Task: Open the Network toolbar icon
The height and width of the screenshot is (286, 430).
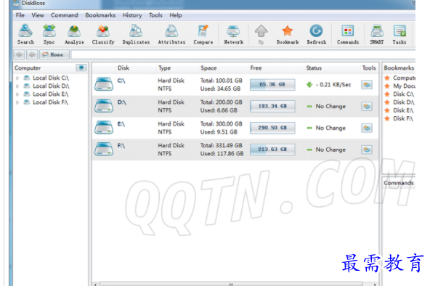Action: pos(233,34)
